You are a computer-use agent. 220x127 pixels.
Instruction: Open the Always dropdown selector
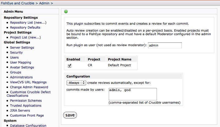[x=76, y=83]
